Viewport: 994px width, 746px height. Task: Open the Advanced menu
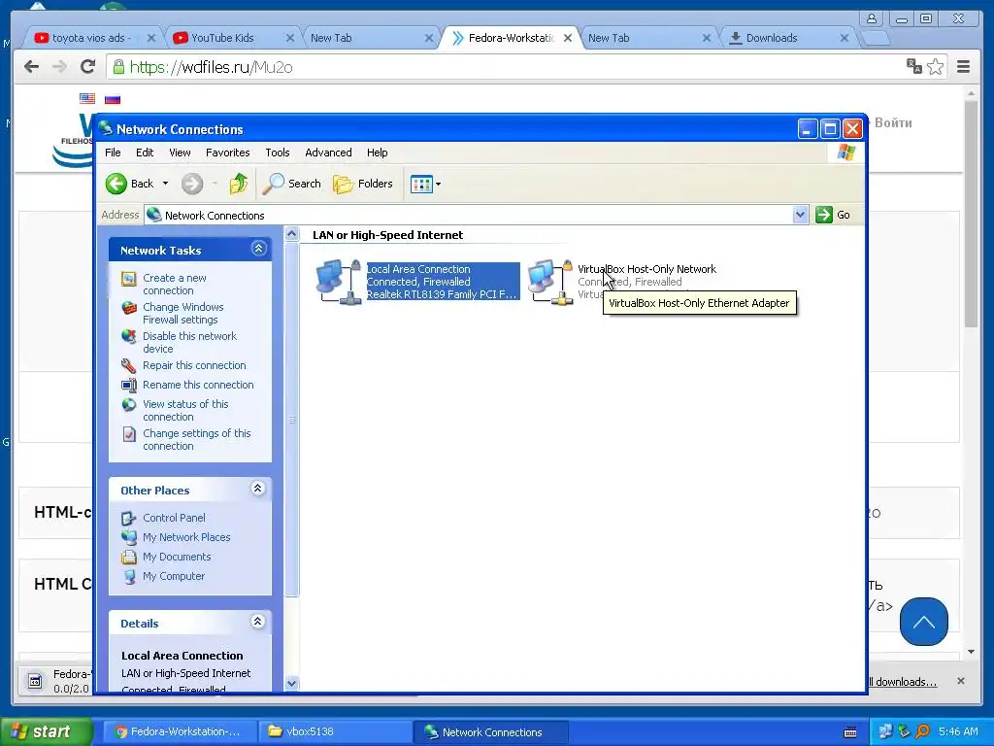point(328,153)
